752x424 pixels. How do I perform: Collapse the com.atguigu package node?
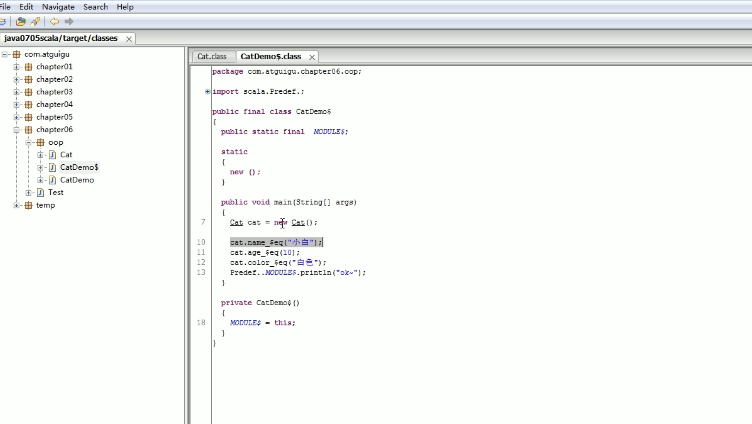4,55
